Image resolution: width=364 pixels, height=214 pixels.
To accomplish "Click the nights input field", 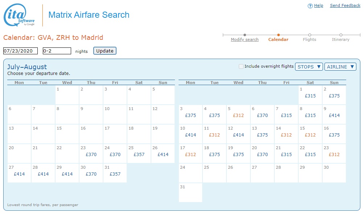I will click(x=57, y=51).
